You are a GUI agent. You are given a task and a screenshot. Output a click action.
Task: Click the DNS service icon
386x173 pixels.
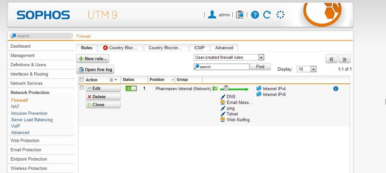(223, 97)
